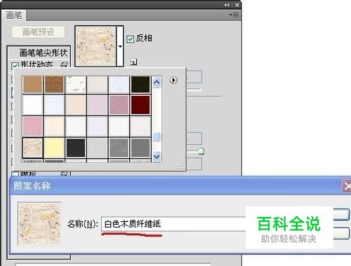Close the brush panel with X
The width and height of the screenshot is (351, 266).
[x=237, y=5]
